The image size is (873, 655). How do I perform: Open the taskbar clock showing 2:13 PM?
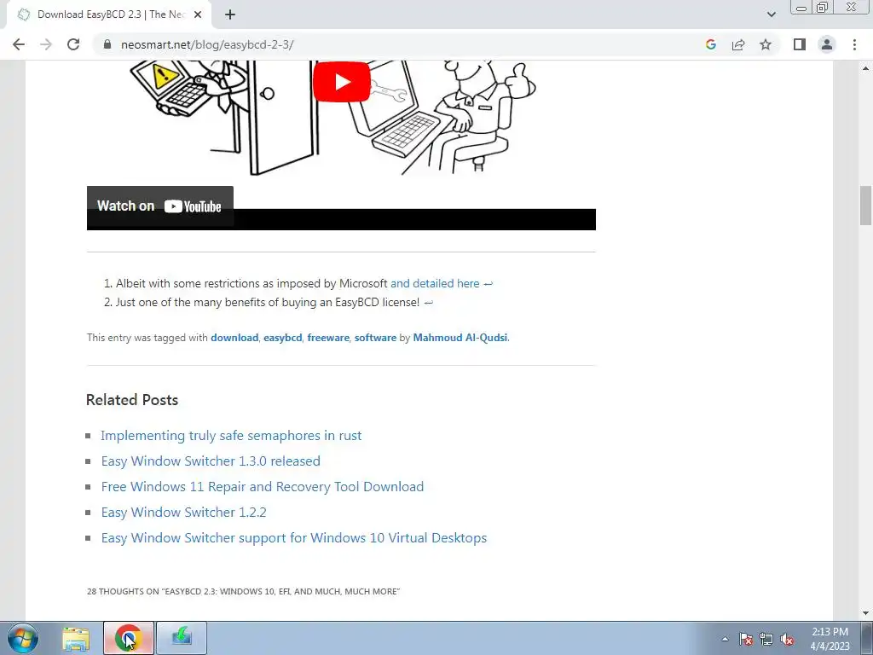click(830, 639)
